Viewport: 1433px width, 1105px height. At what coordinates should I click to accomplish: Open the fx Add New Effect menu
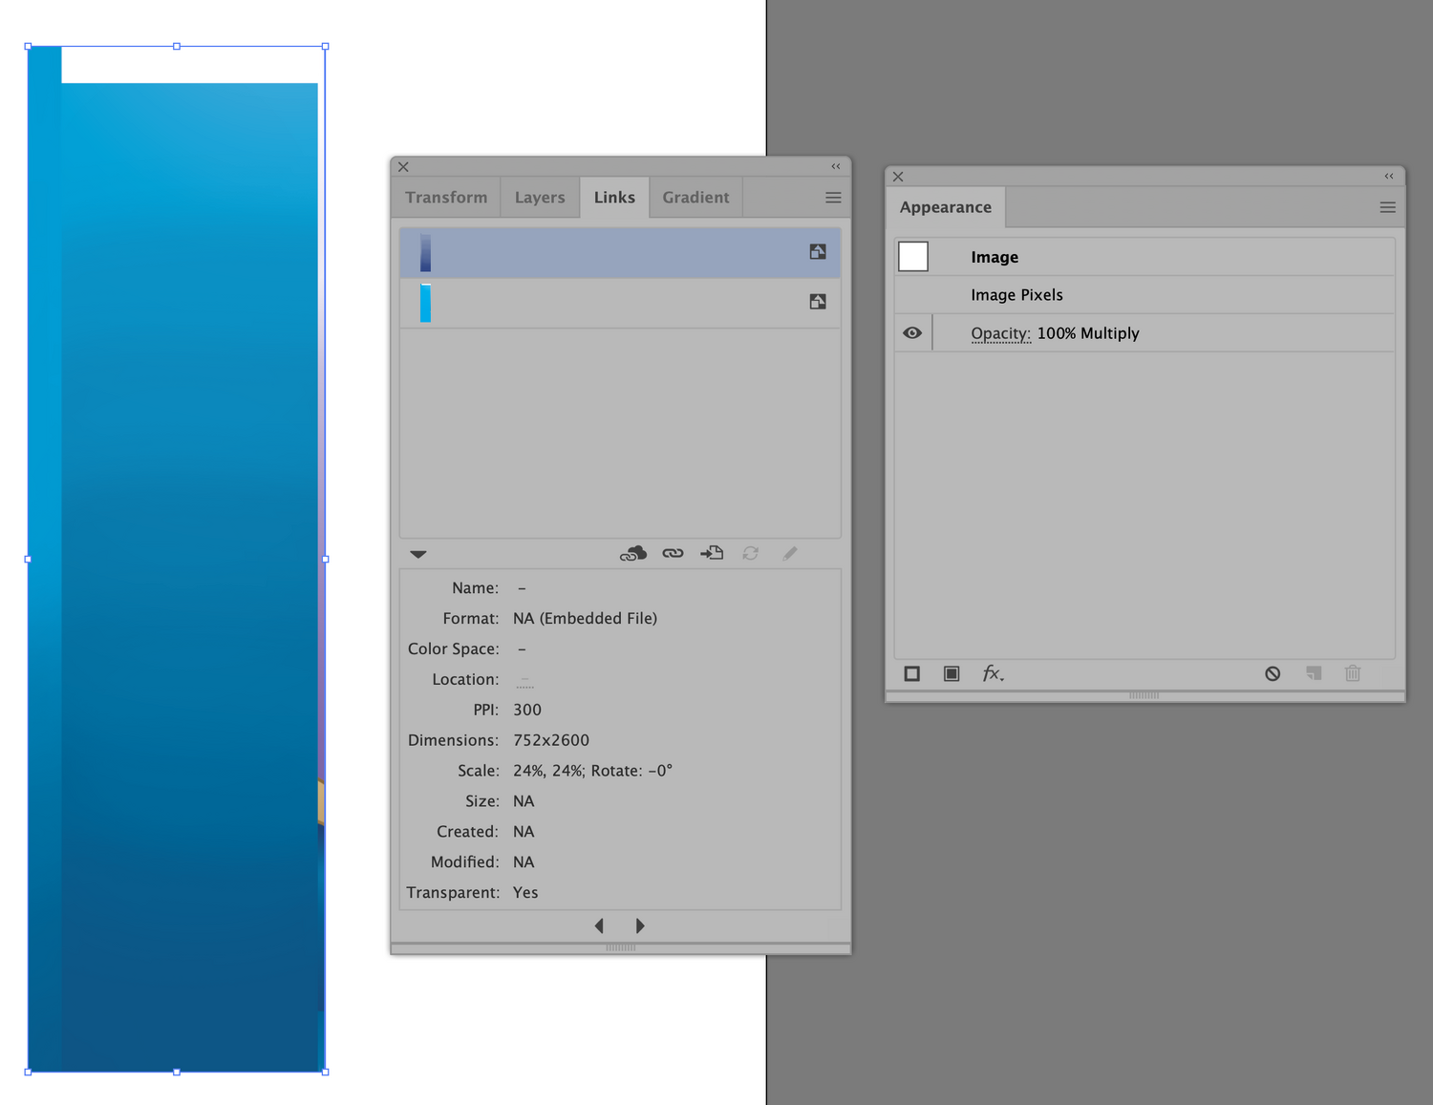(x=993, y=673)
